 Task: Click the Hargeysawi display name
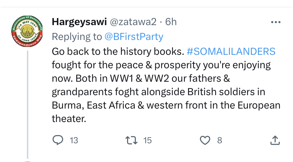pos(79,22)
